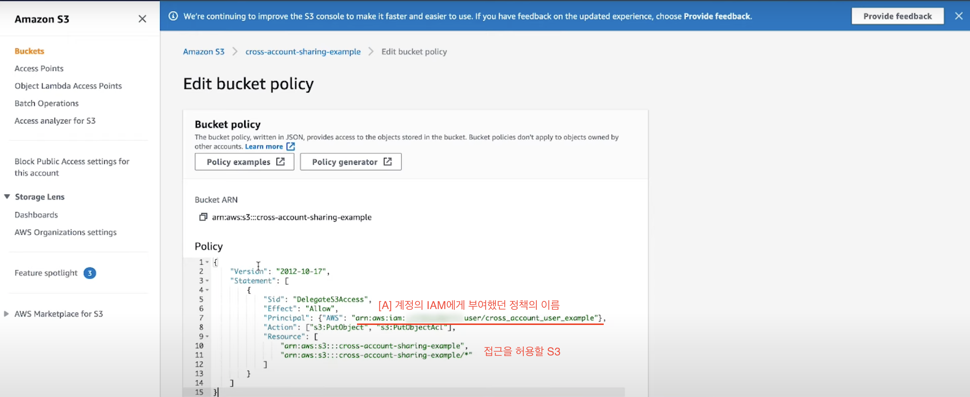Go to Access Points page
This screenshot has height=397, width=970.
(x=39, y=69)
